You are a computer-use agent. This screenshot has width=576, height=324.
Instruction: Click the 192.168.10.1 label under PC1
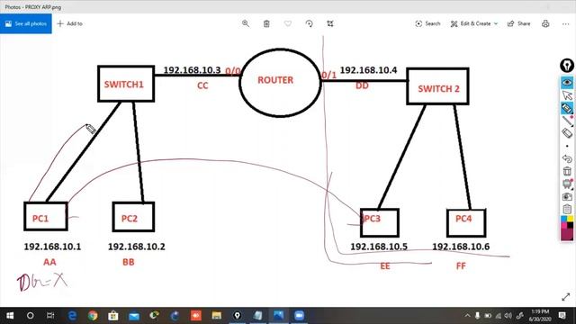coord(52,247)
